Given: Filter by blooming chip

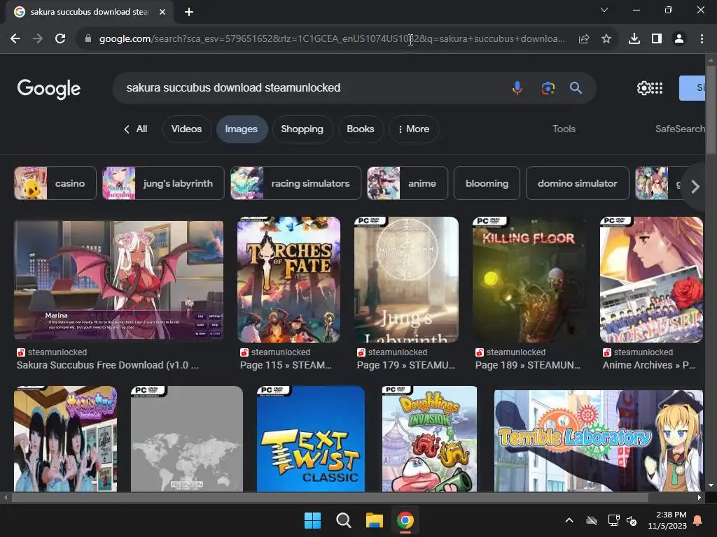Looking at the screenshot, I should click(487, 183).
